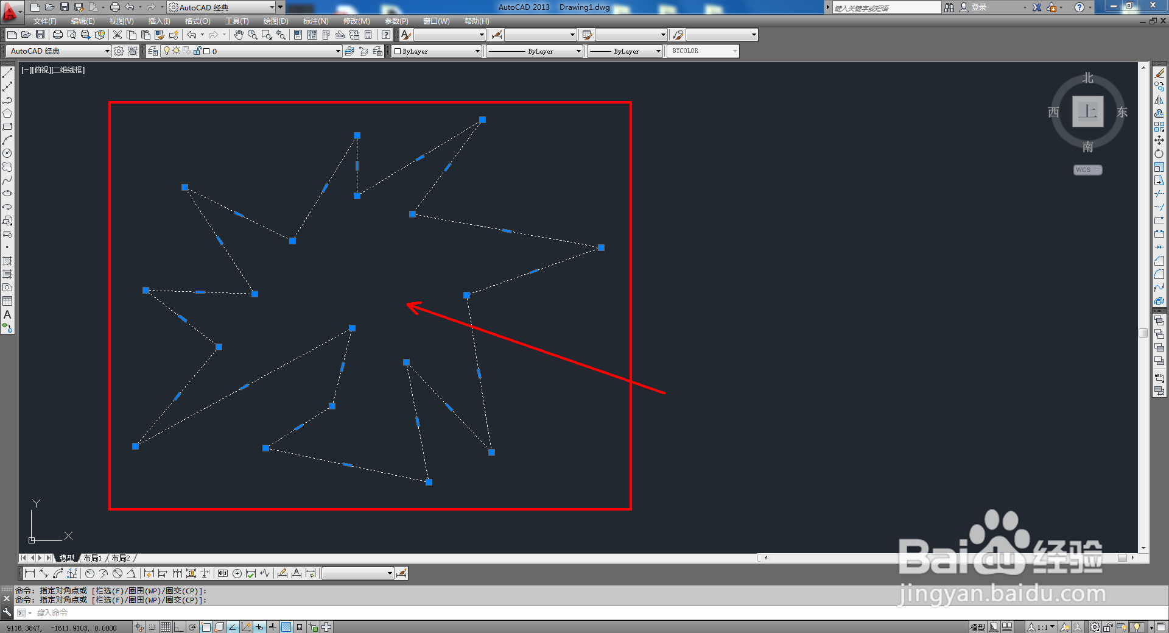Select the Multiline Text tool

[7, 315]
